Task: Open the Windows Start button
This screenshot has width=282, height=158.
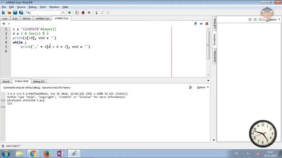Action: (x=6, y=154)
